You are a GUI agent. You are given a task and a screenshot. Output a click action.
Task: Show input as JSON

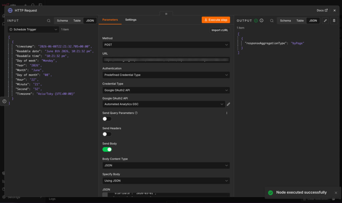pyautogui.click(x=90, y=21)
